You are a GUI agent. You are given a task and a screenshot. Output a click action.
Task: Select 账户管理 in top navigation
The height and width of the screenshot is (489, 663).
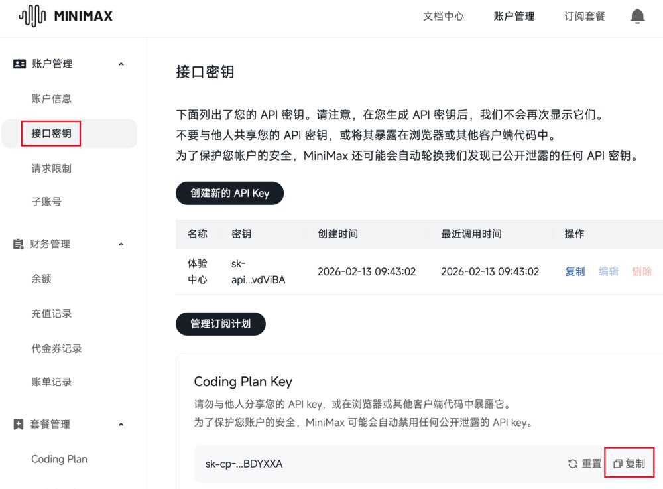[514, 16]
